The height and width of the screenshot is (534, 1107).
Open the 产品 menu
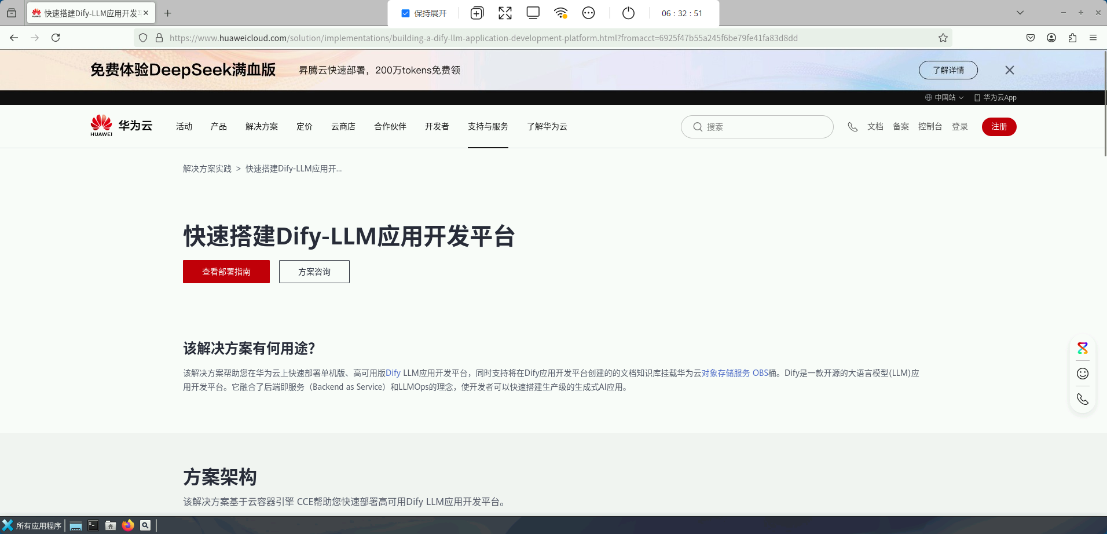[219, 126]
